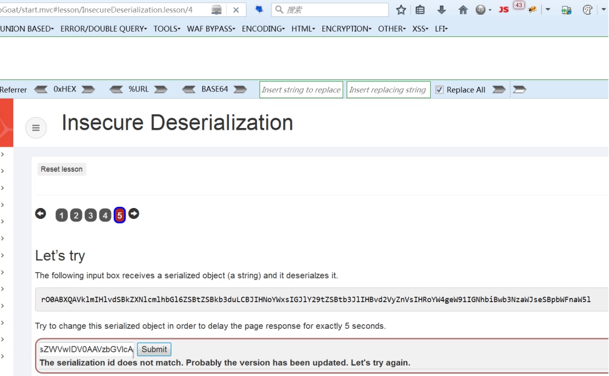
Task: Encode 0xHEX with the right arrow
Action: [x=88, y=89]
